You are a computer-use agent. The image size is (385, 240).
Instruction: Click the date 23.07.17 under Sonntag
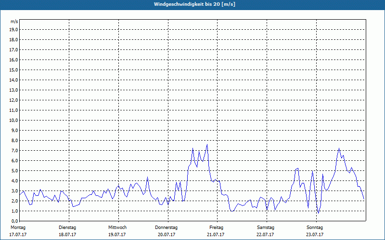[315, 235]
